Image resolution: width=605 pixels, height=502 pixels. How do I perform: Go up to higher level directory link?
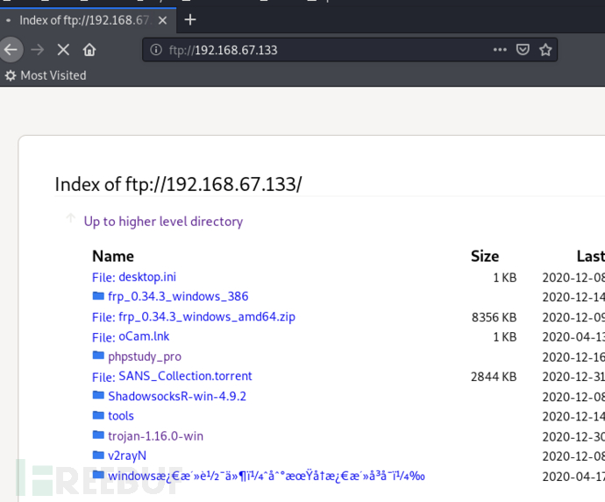[163, 222]
